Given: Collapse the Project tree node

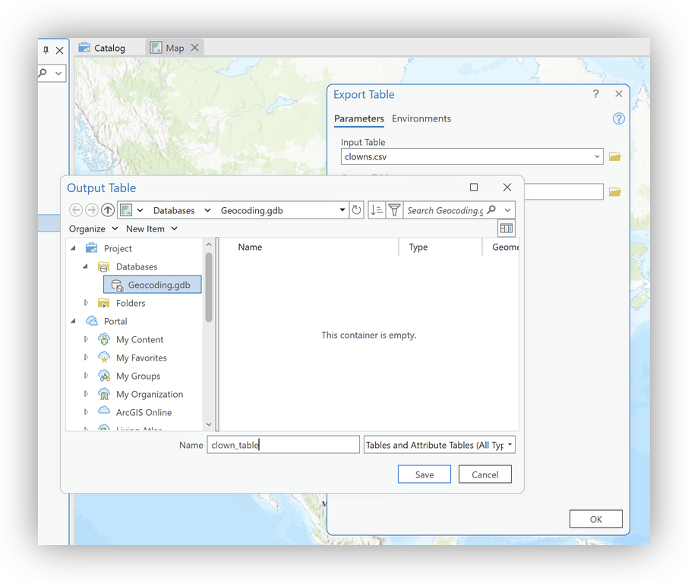Looking at the screenshot, I should coord(74,248).
